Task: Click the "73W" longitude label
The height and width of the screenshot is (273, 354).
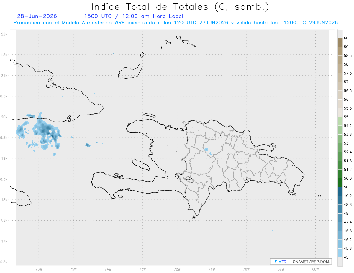Action: coord(142,269)
